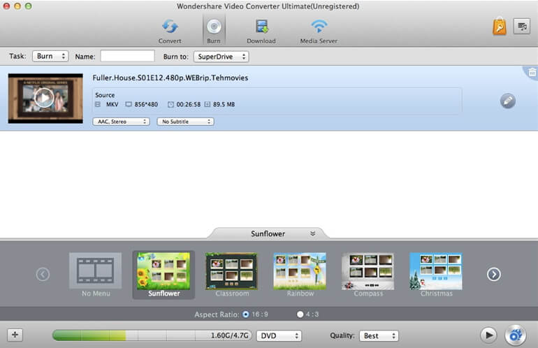
Task: Open the Burn tab
Action: point(214,31)
